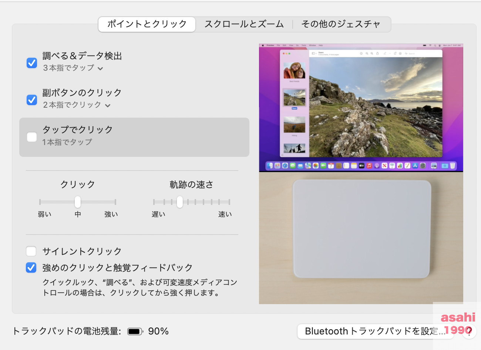Click the gesture preview video image
The width and height of the screenshot is (481, 350).
[361, 174]
